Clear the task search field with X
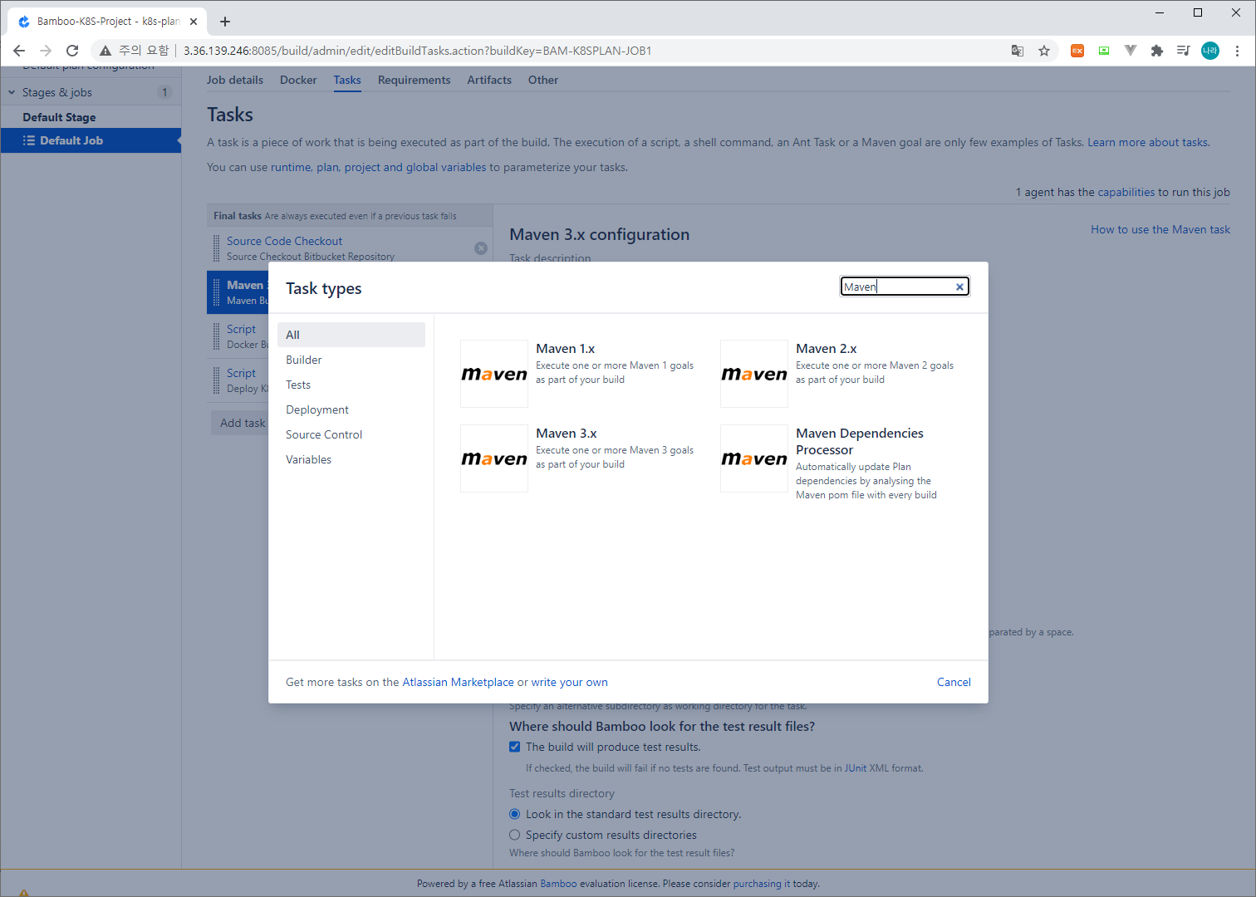This screenshot has width=1256, height=897. coord(959,287)
